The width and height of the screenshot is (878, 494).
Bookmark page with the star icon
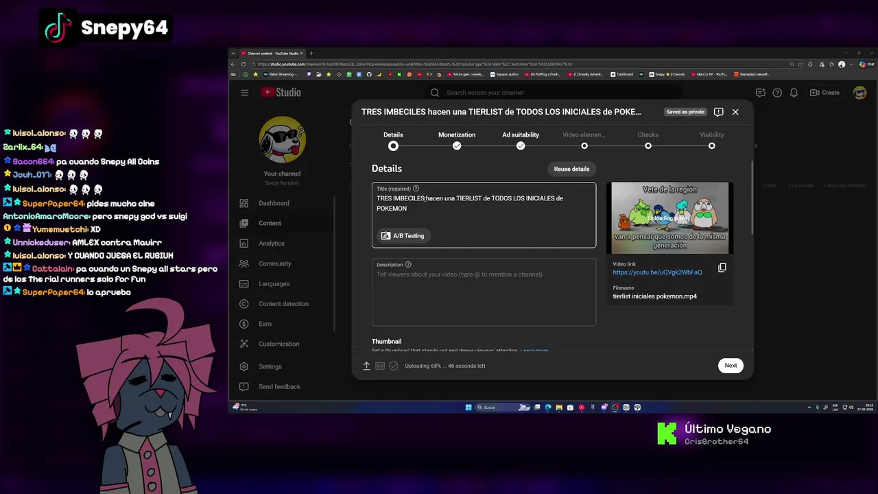coord(800,64)
